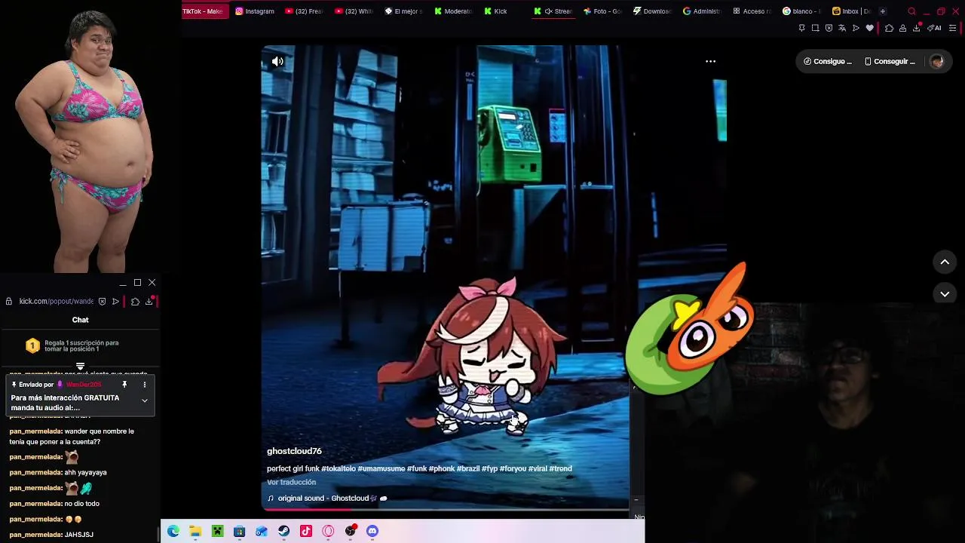Click kick.com popout address bar
965x543 pixels.
56,301
